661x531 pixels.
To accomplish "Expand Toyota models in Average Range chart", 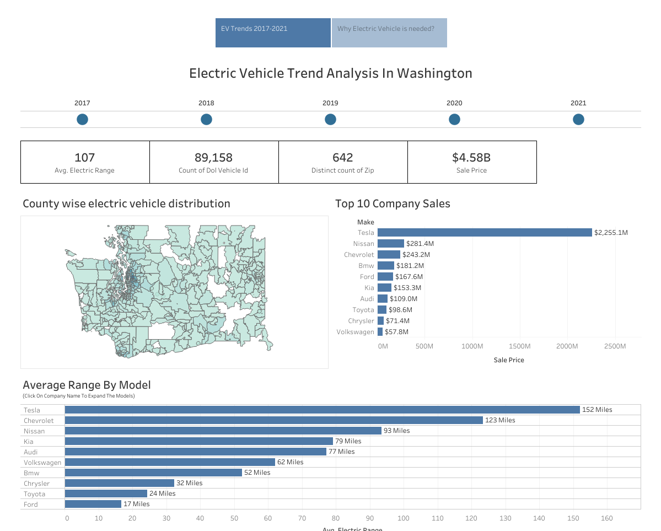I will coord(34,494).
